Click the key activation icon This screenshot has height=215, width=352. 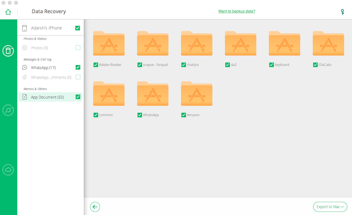pyautogui.click(x=343, y=12)
